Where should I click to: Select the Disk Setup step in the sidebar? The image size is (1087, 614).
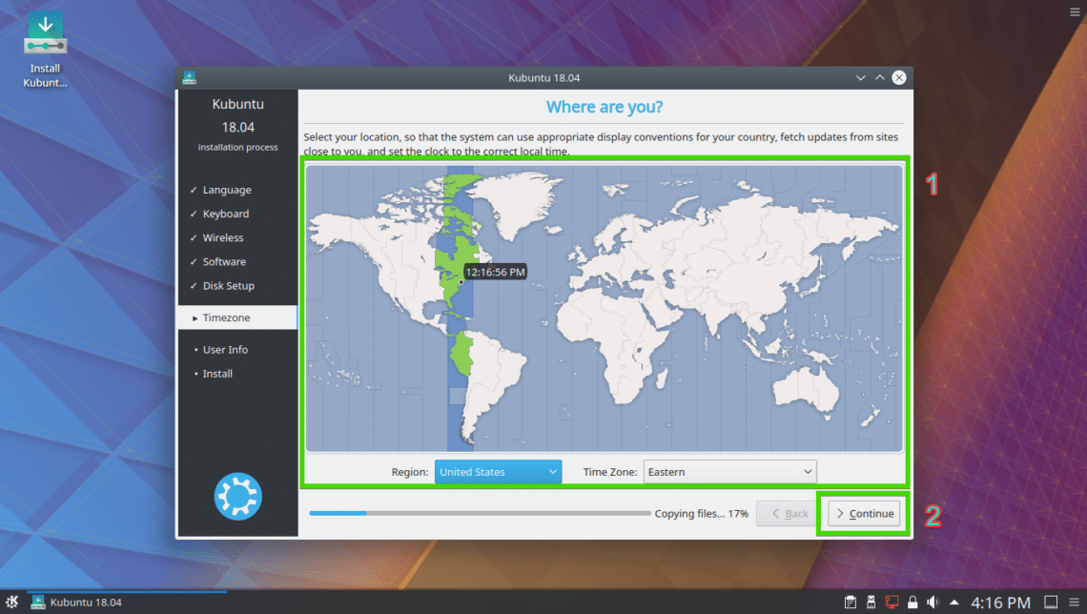pos(228,285)
